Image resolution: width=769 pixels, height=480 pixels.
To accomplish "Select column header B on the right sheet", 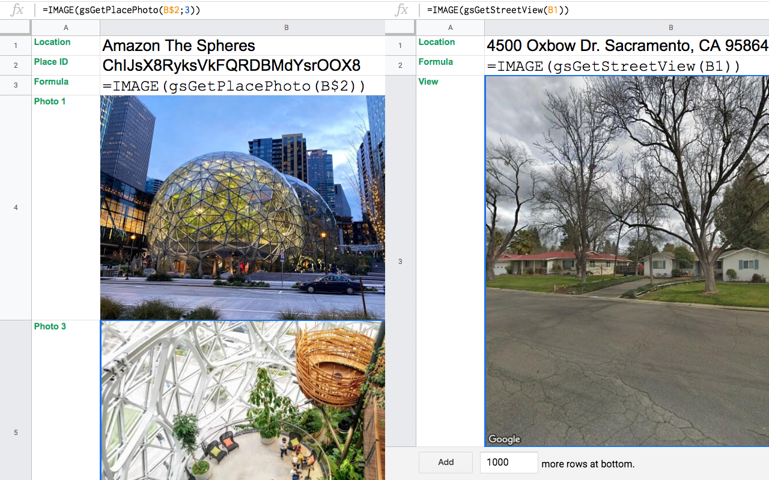I will (x=671, y=27).
